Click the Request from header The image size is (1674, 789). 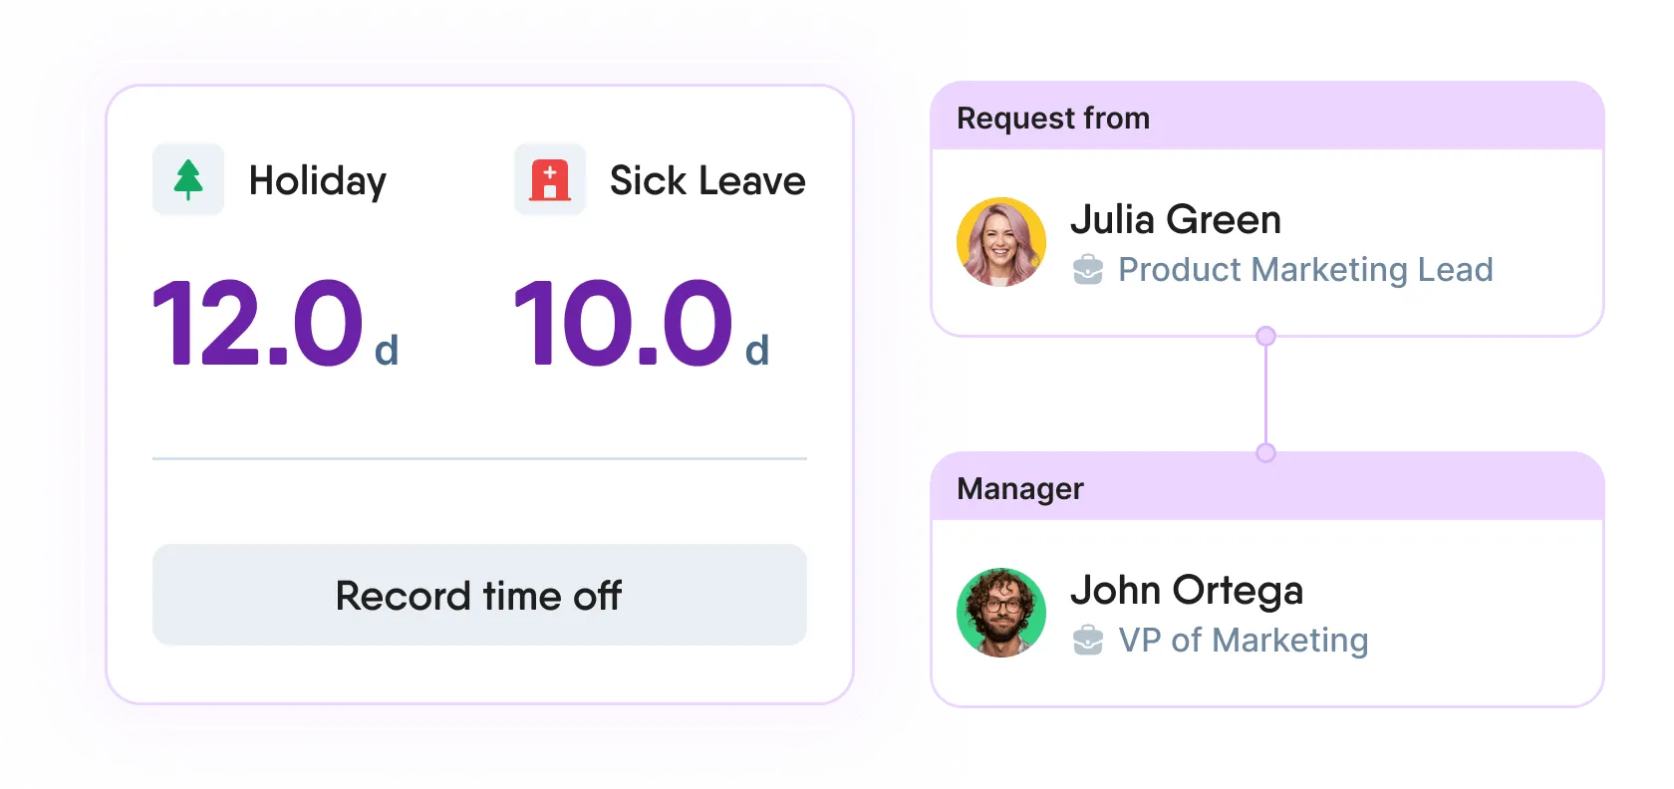(1053, 119)
